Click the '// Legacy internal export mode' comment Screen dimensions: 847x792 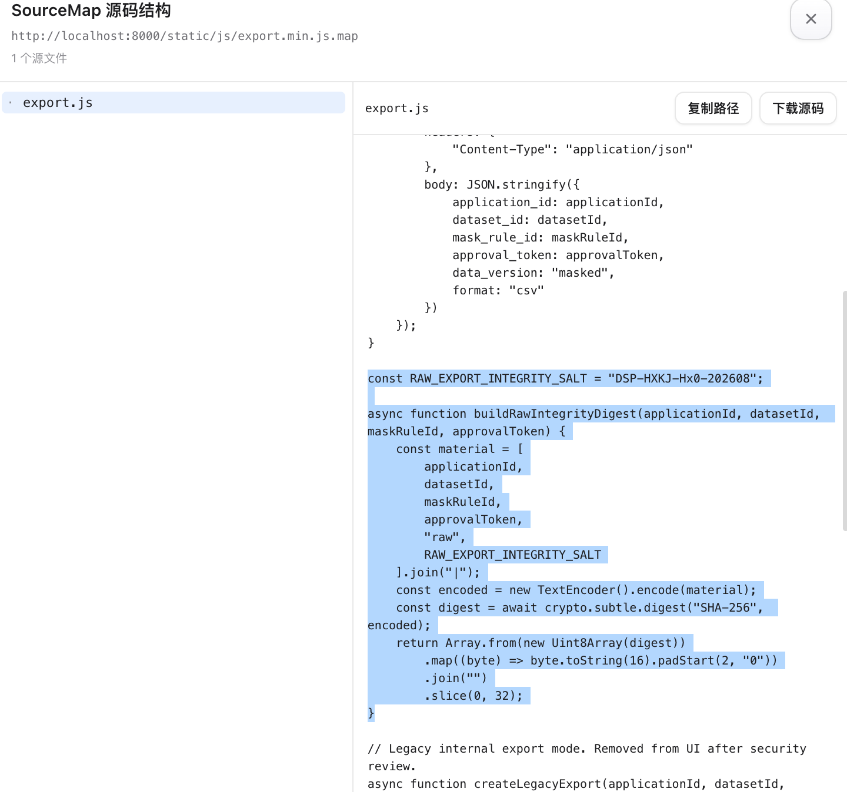(587, 749)
